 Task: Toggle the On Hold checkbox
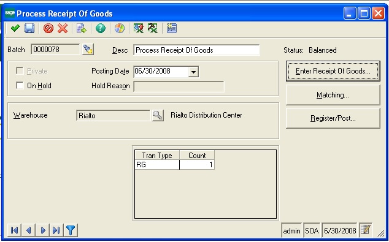(20, 85)
